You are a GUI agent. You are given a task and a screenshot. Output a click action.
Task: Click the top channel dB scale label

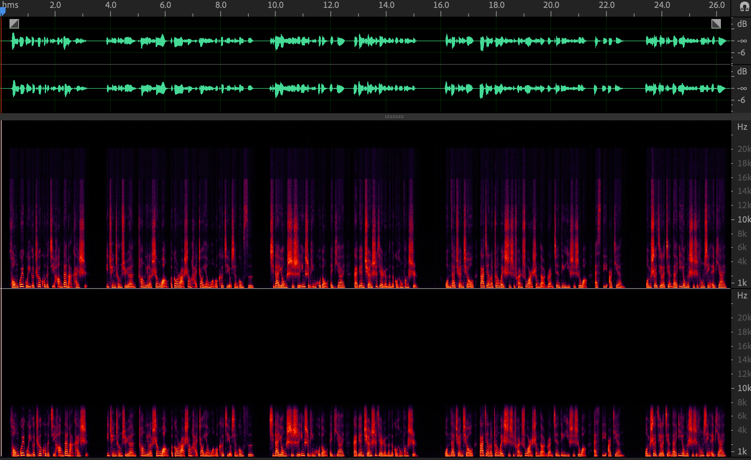click(x=742, y=24)
